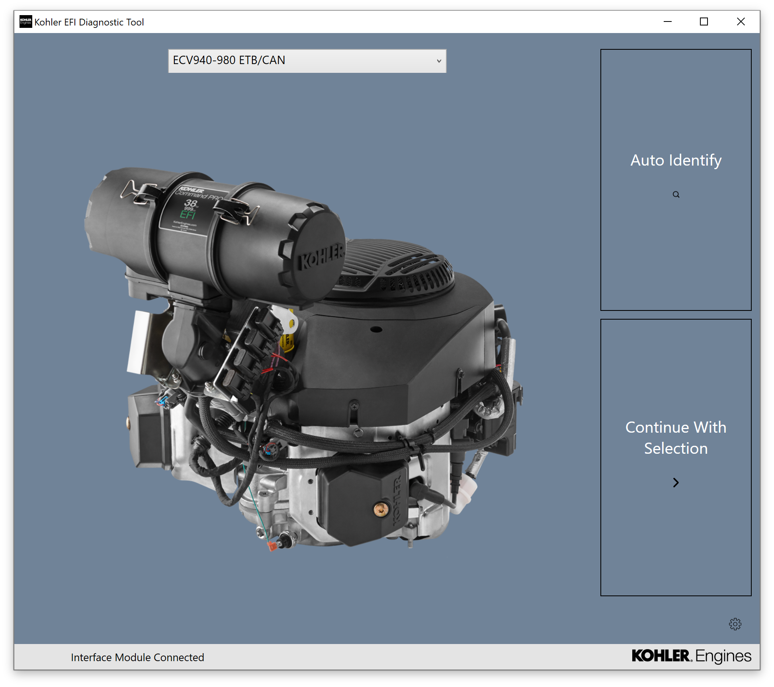The width and height of the screenshot is (774, 687).
Task: Click the Continue With Selection button
Action: (x=676, y=457)
